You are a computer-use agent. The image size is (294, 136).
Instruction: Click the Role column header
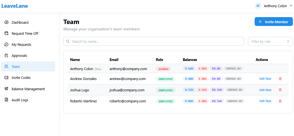click(159, 60)
